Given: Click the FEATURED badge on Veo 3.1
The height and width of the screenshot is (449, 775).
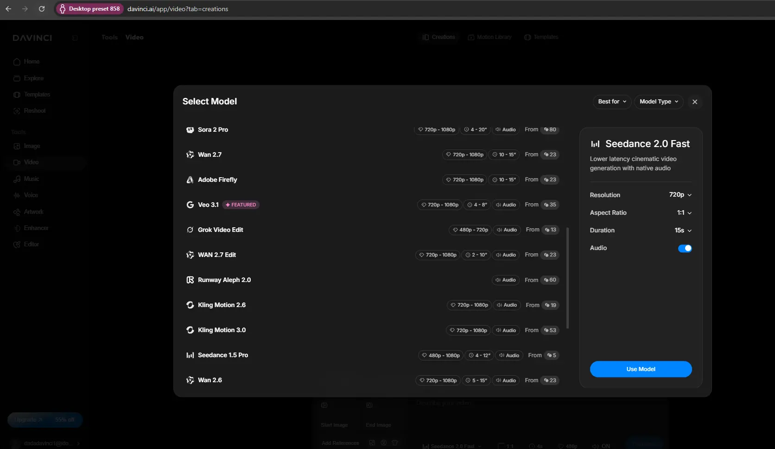Looking at the screenshot, I should 241,205.
